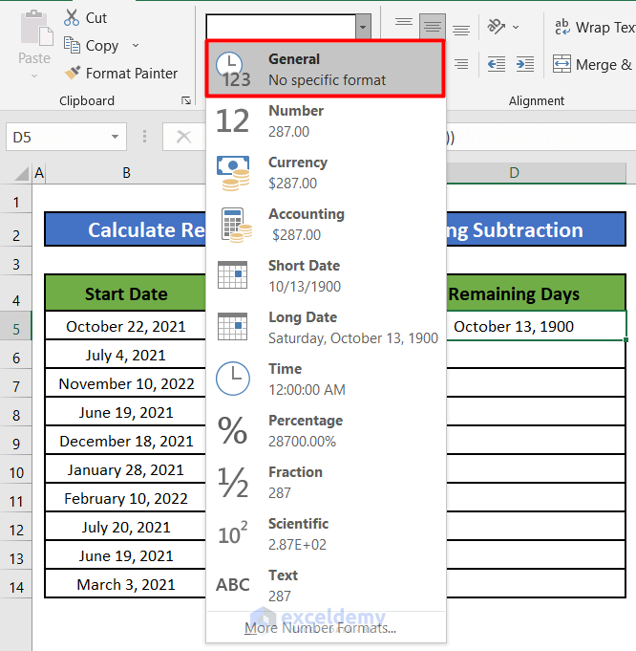Click cell with July 4, 2021

(126, 355)
